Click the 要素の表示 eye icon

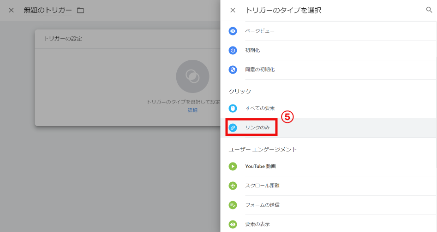point(233,224)
